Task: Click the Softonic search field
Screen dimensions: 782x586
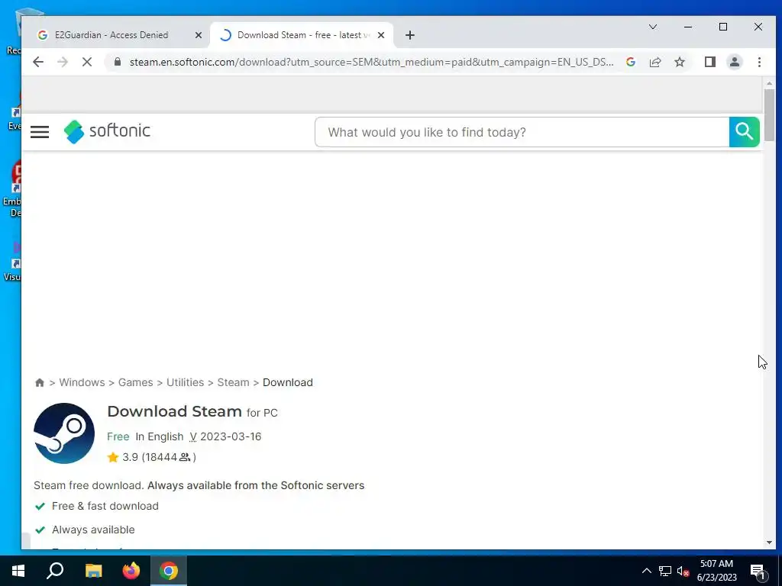Action: coord(522,132)
